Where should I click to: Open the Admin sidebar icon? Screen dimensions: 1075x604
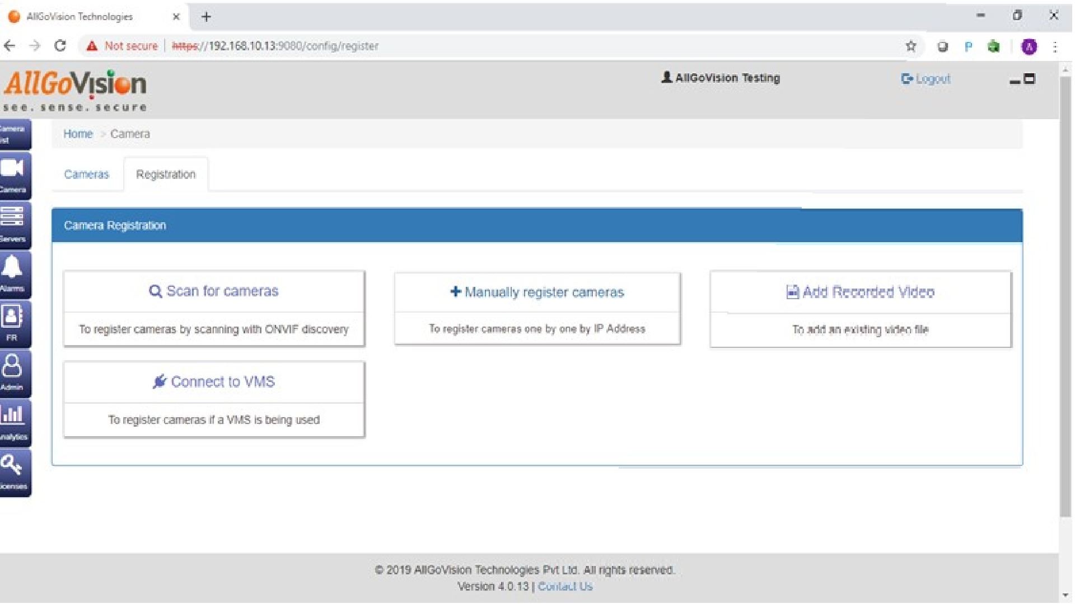(x=15, y=373)
